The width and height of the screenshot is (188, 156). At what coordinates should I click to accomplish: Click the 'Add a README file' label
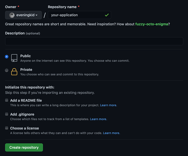point(26,101)
